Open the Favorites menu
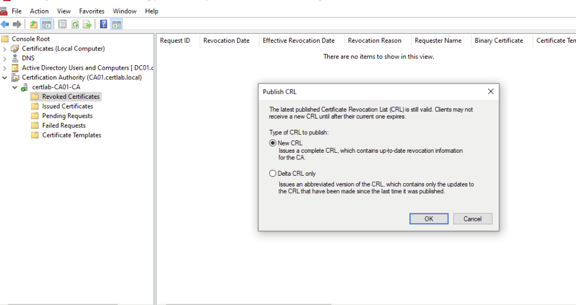 coord(92,11)
